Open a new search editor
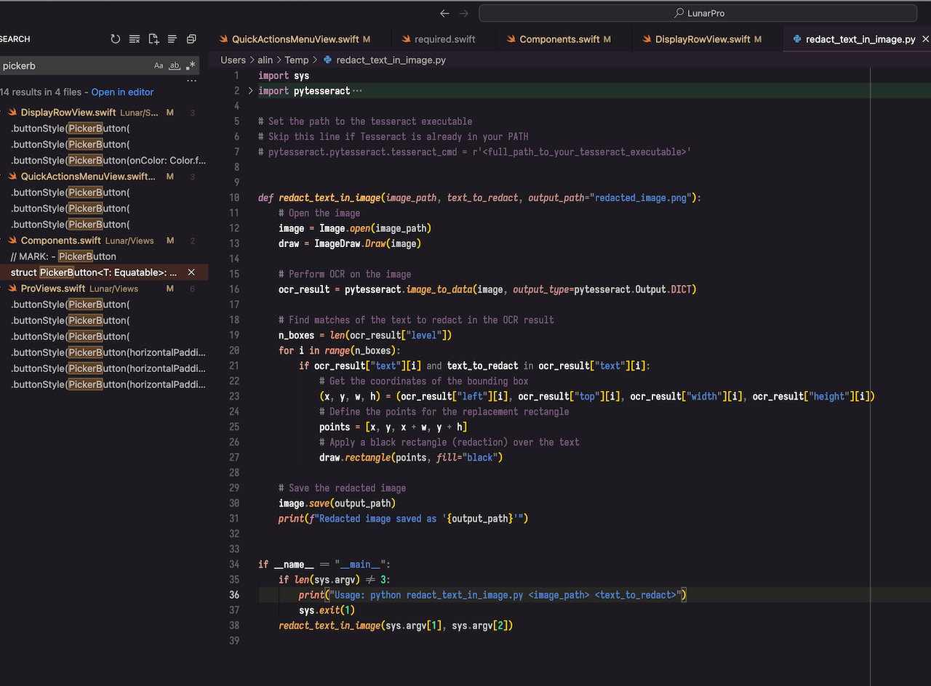Screen dimensions: 931x686 [x=153, y=39]
